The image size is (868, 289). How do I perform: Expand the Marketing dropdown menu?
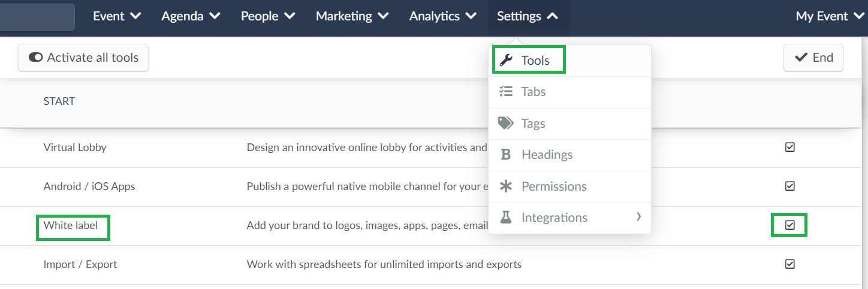coord(352,16)
